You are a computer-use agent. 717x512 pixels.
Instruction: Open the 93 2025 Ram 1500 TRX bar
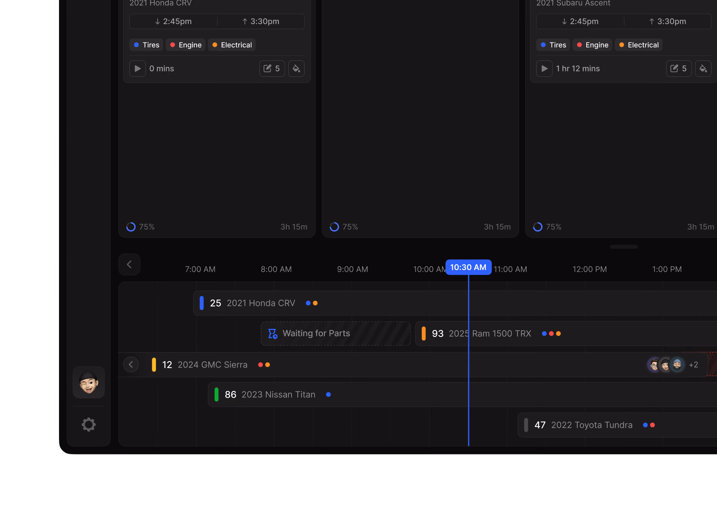click(566, 334)
